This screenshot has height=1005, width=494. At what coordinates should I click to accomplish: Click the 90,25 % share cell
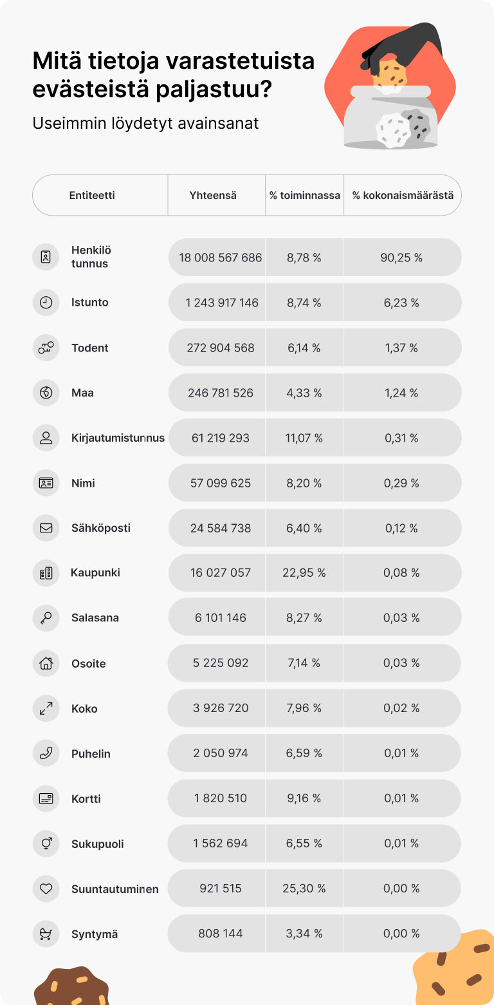pos(402,258)
